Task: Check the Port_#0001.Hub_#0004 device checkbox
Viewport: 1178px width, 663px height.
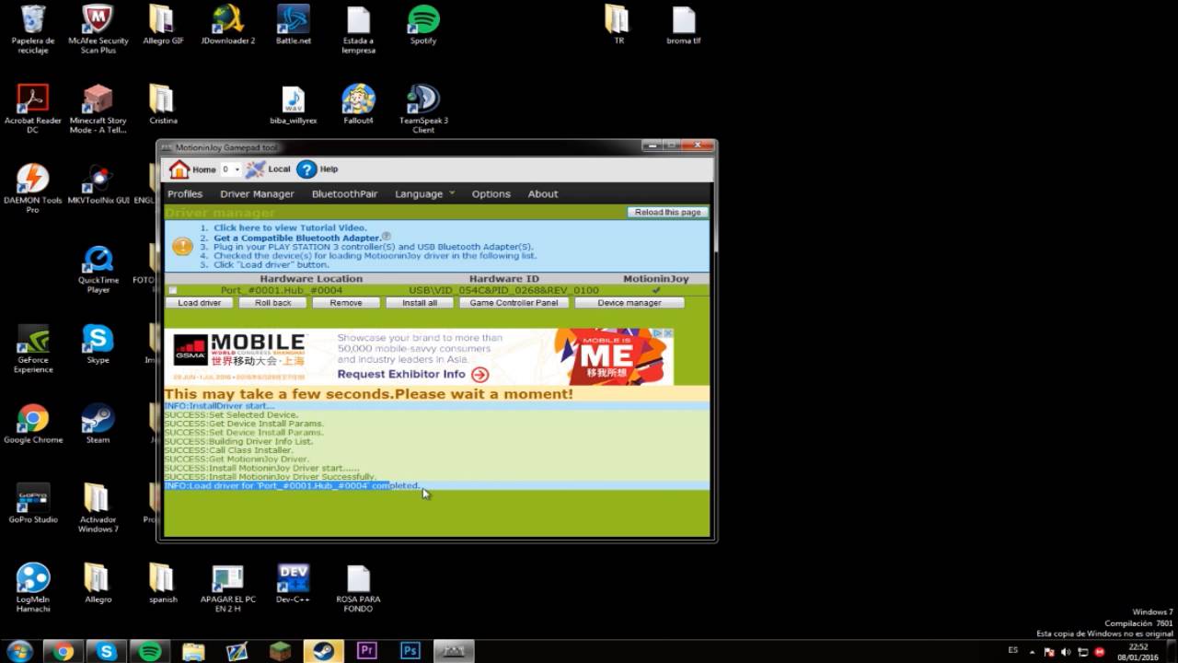Action: [x=172, y=290]
